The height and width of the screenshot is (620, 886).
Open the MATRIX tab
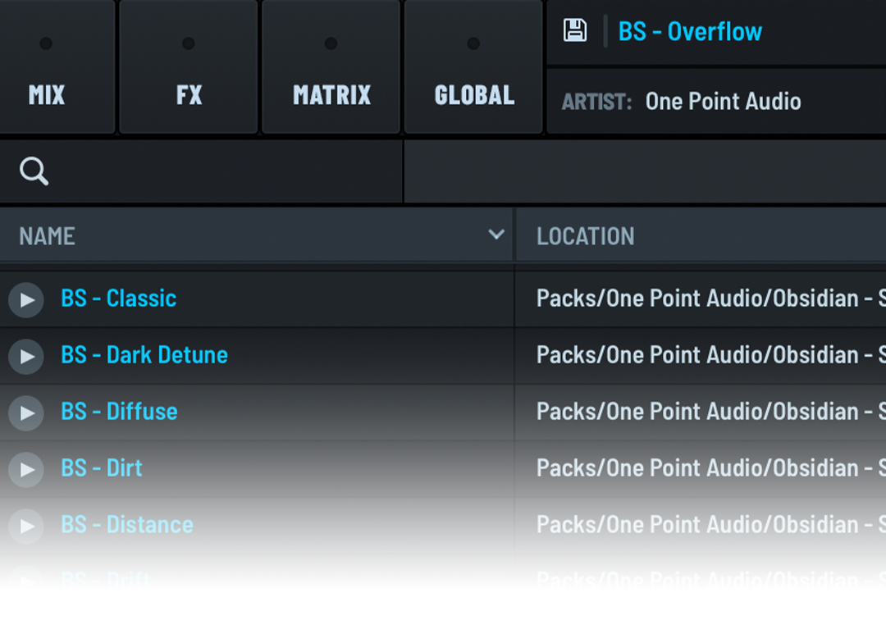[331, 67]
